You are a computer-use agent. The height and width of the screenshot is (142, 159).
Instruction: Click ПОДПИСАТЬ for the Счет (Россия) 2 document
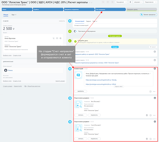click(94, 139)
